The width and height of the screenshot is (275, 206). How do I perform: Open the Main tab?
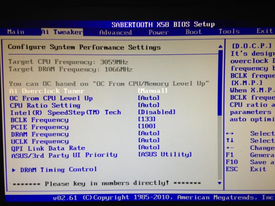[x=16, y=32]
